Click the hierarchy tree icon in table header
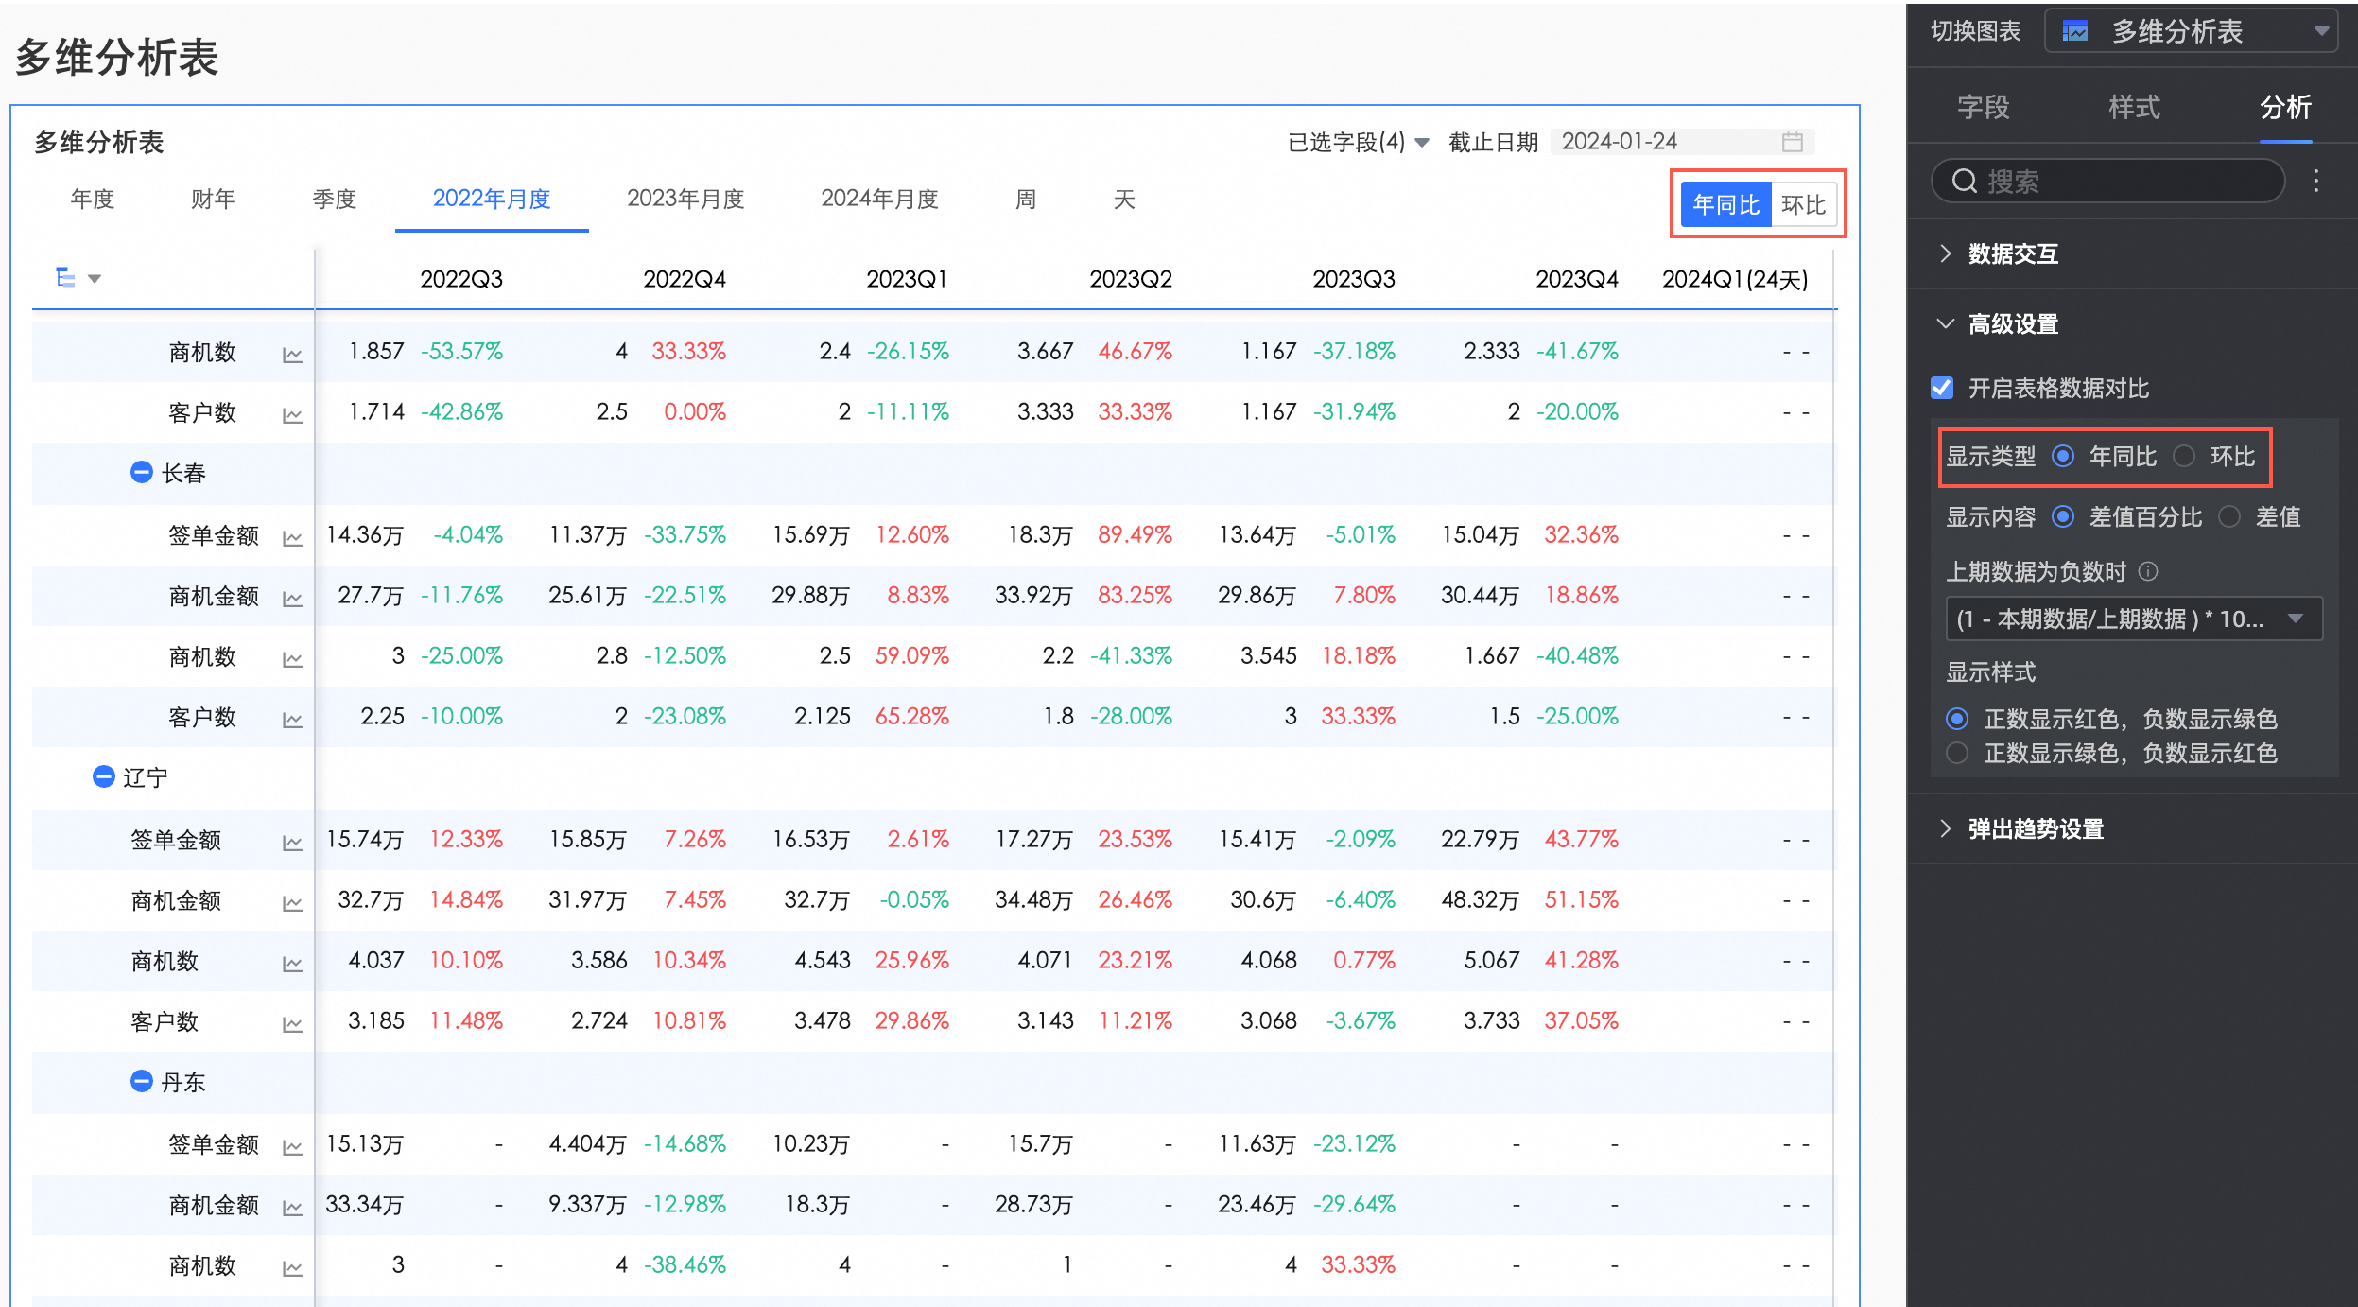2358x1307 pixels. 65,277
